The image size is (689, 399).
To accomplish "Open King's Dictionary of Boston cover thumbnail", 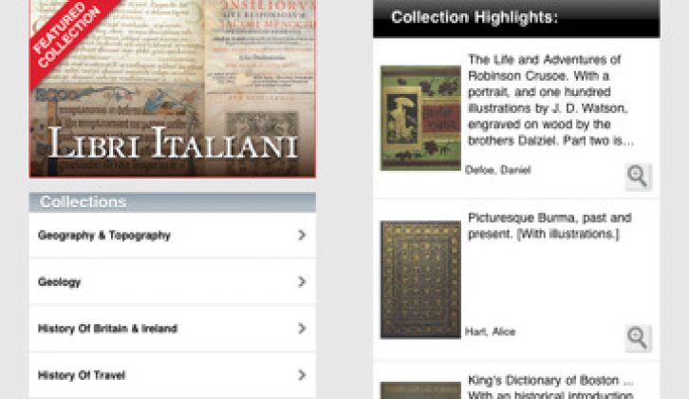I will pyautogui.click(x=420, y=390).
